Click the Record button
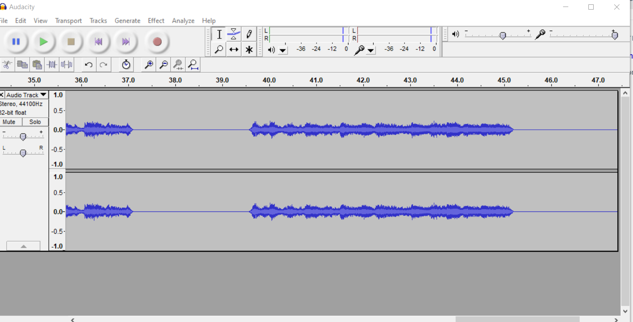Screen dimensions: 633x322 [157, 42]
